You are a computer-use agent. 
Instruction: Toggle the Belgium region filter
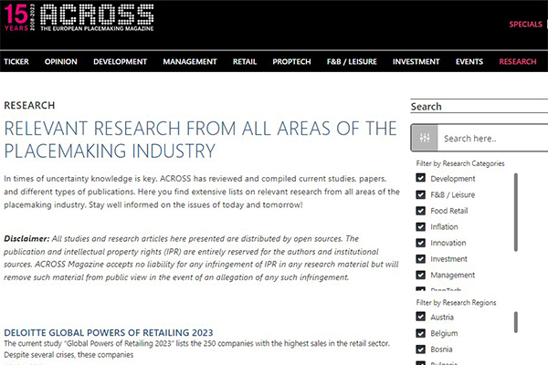click(421, 333)
